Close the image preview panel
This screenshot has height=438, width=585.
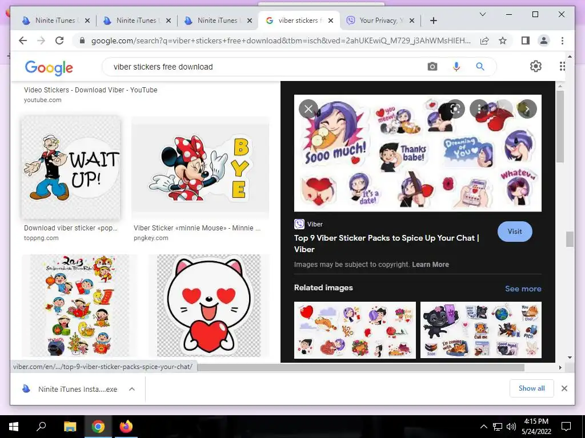pyautogui.click(x=308, y=109)
